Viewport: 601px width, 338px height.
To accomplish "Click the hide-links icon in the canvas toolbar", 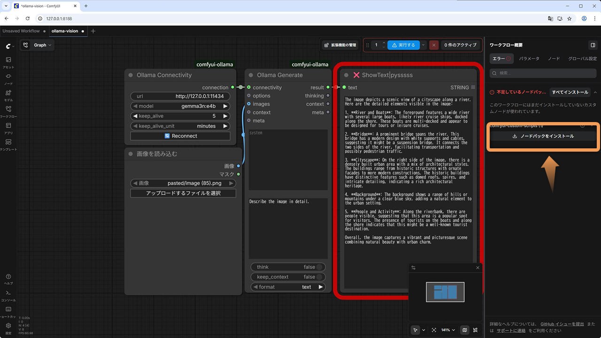I will (x=476, y=330).
